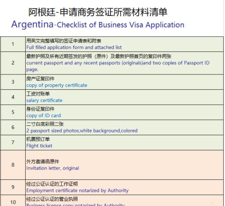Click the current passport requirement text
Image resolution: width=225 pixels, height=206 pixels.
pos(118,66)
